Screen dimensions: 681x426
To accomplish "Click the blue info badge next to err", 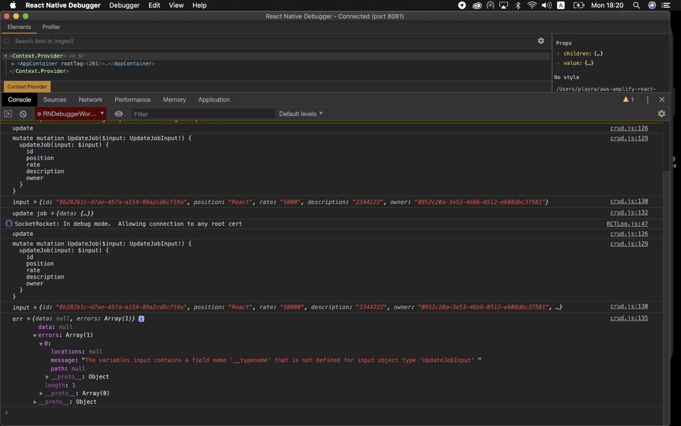I will click(x=142, y=318).
